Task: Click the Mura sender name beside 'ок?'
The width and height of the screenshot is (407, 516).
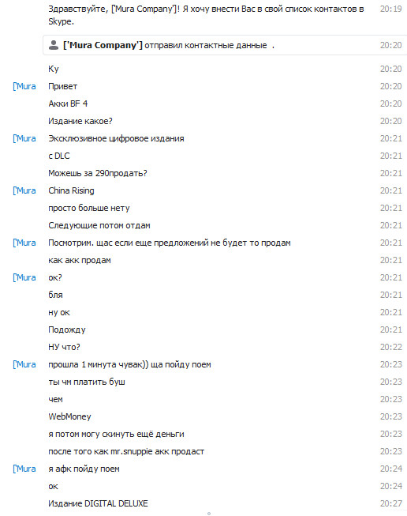Action: coord(24,277)
